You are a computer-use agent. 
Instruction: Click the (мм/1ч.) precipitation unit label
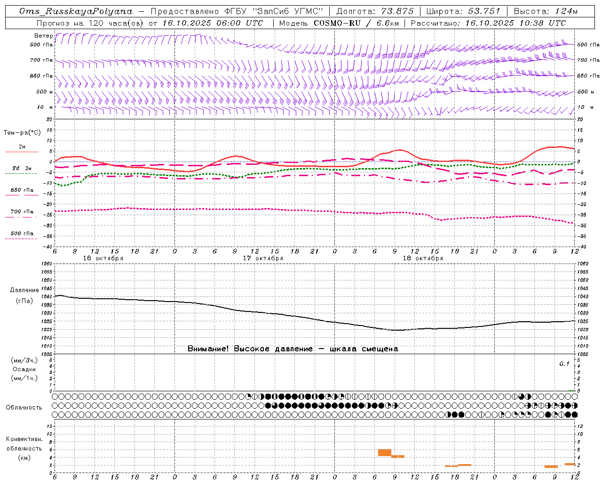pos(24,378)
